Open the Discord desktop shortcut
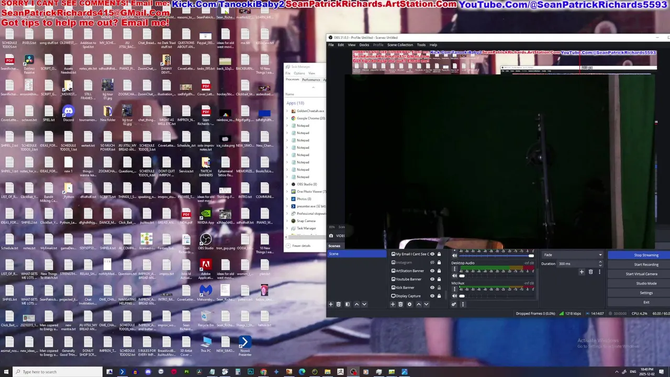This screenshot has height=377, width=670. tap(68, 113)
